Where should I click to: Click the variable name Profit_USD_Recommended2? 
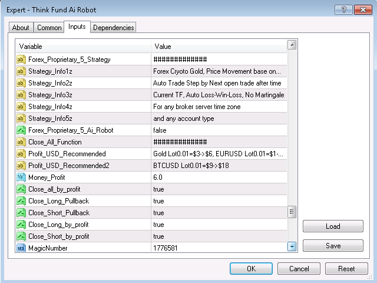69,166
